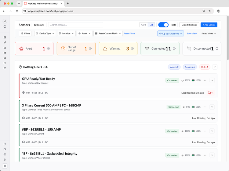Click the Sensors 6 badge

pos(190,67)
